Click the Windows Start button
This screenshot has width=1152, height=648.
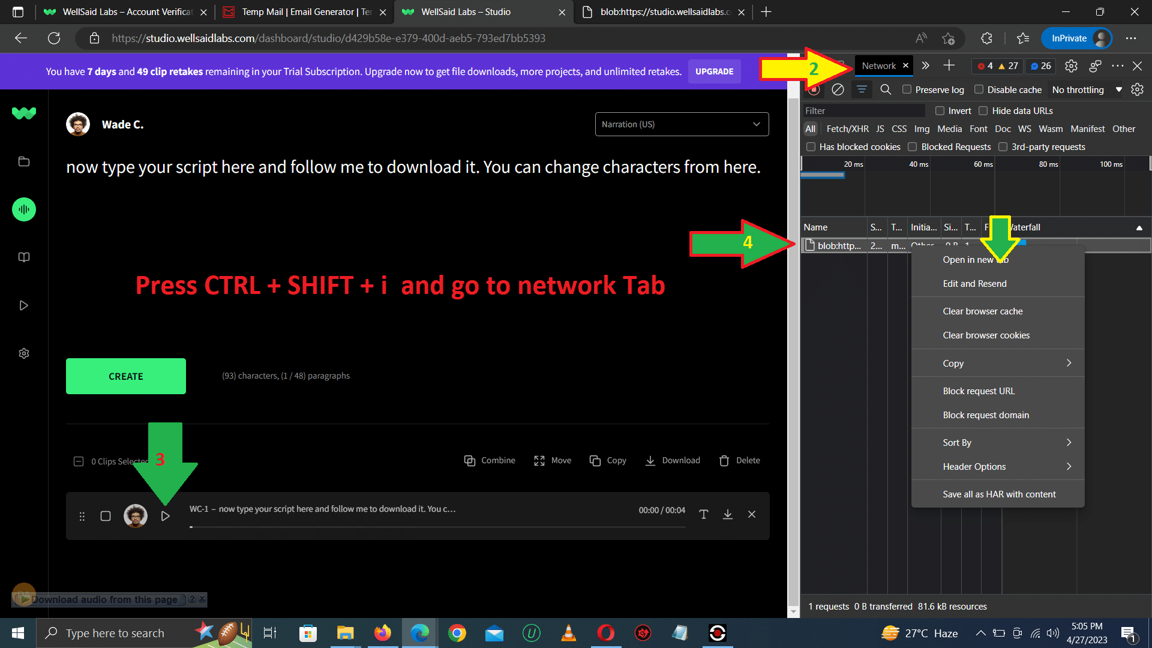point(18,633)
